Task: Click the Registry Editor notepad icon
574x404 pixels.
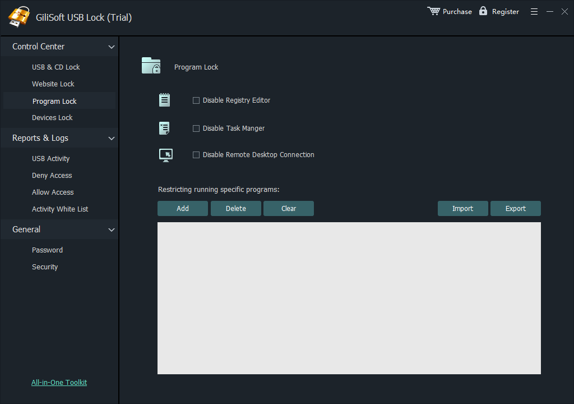Action: [x=164, y=100]
